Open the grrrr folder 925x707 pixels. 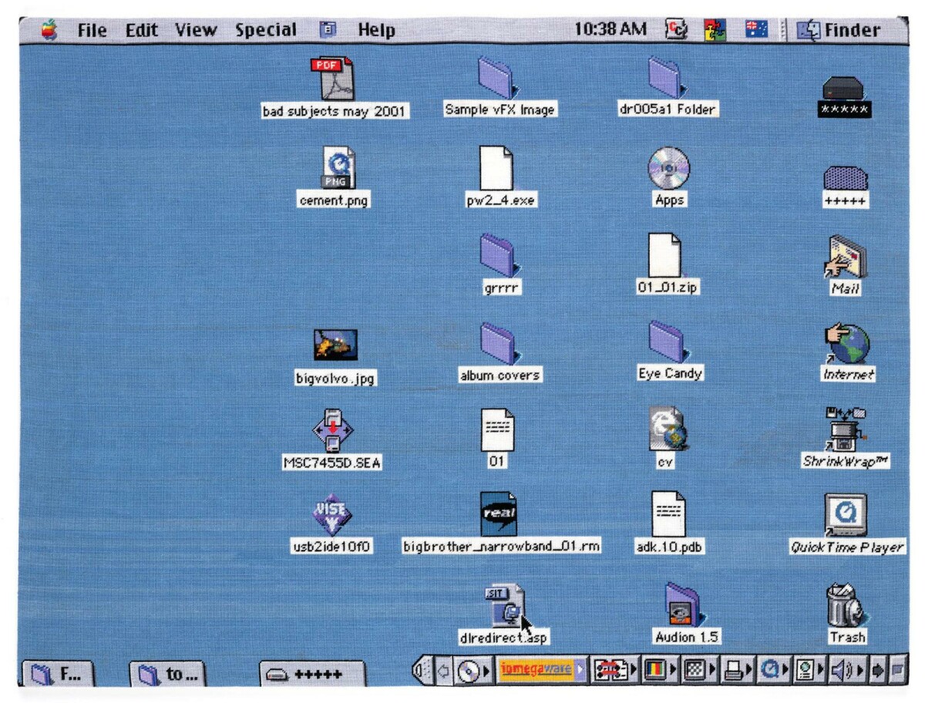[x=499, y=255]
